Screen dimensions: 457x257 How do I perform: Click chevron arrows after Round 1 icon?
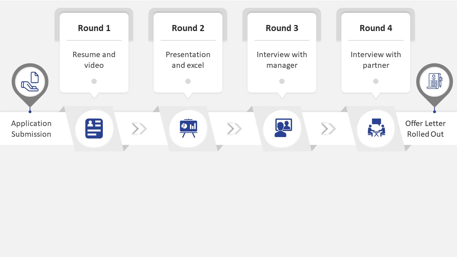click(x=139, y=128)
